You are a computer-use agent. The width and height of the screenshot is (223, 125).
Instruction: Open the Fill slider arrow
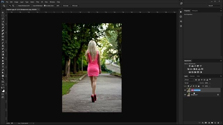tap(210, 86)
